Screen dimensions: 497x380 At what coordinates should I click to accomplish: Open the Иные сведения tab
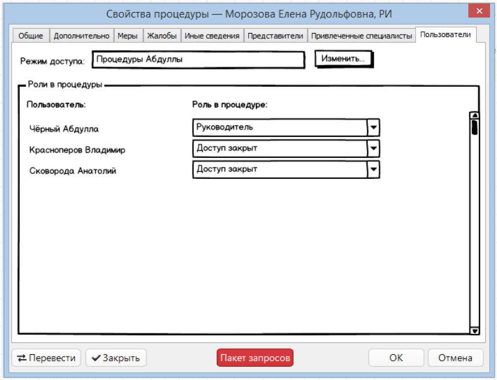pos(212,36)
